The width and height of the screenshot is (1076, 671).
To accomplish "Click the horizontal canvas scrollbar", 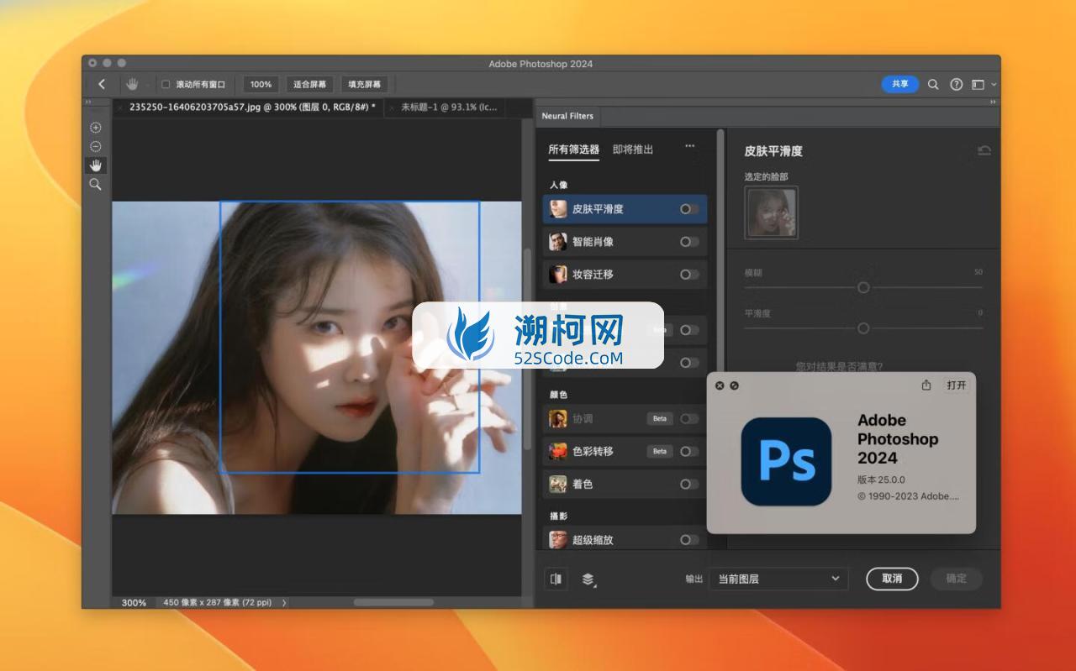I will pos(393,602).
